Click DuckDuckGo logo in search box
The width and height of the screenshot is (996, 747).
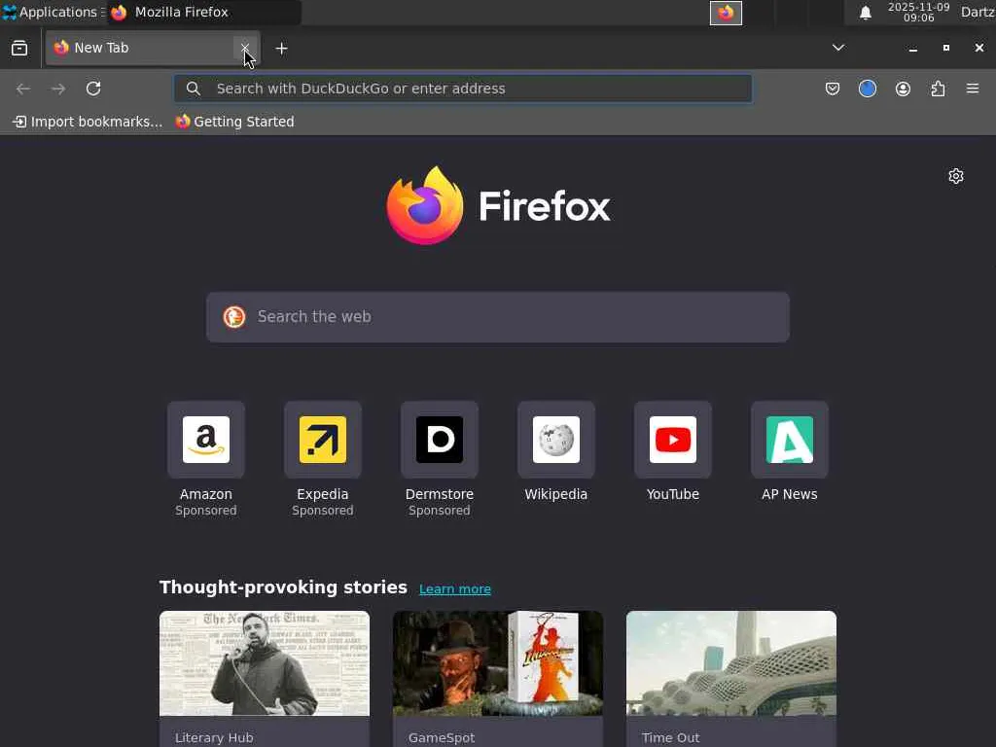(234, 316)
